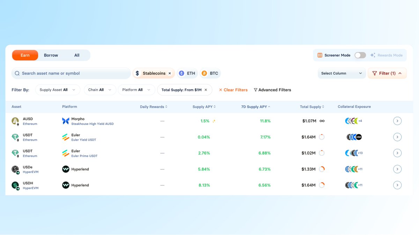419x235 pixels.
Task: Click the Euler Yield USDT token icon
Action: pos(15,137)
